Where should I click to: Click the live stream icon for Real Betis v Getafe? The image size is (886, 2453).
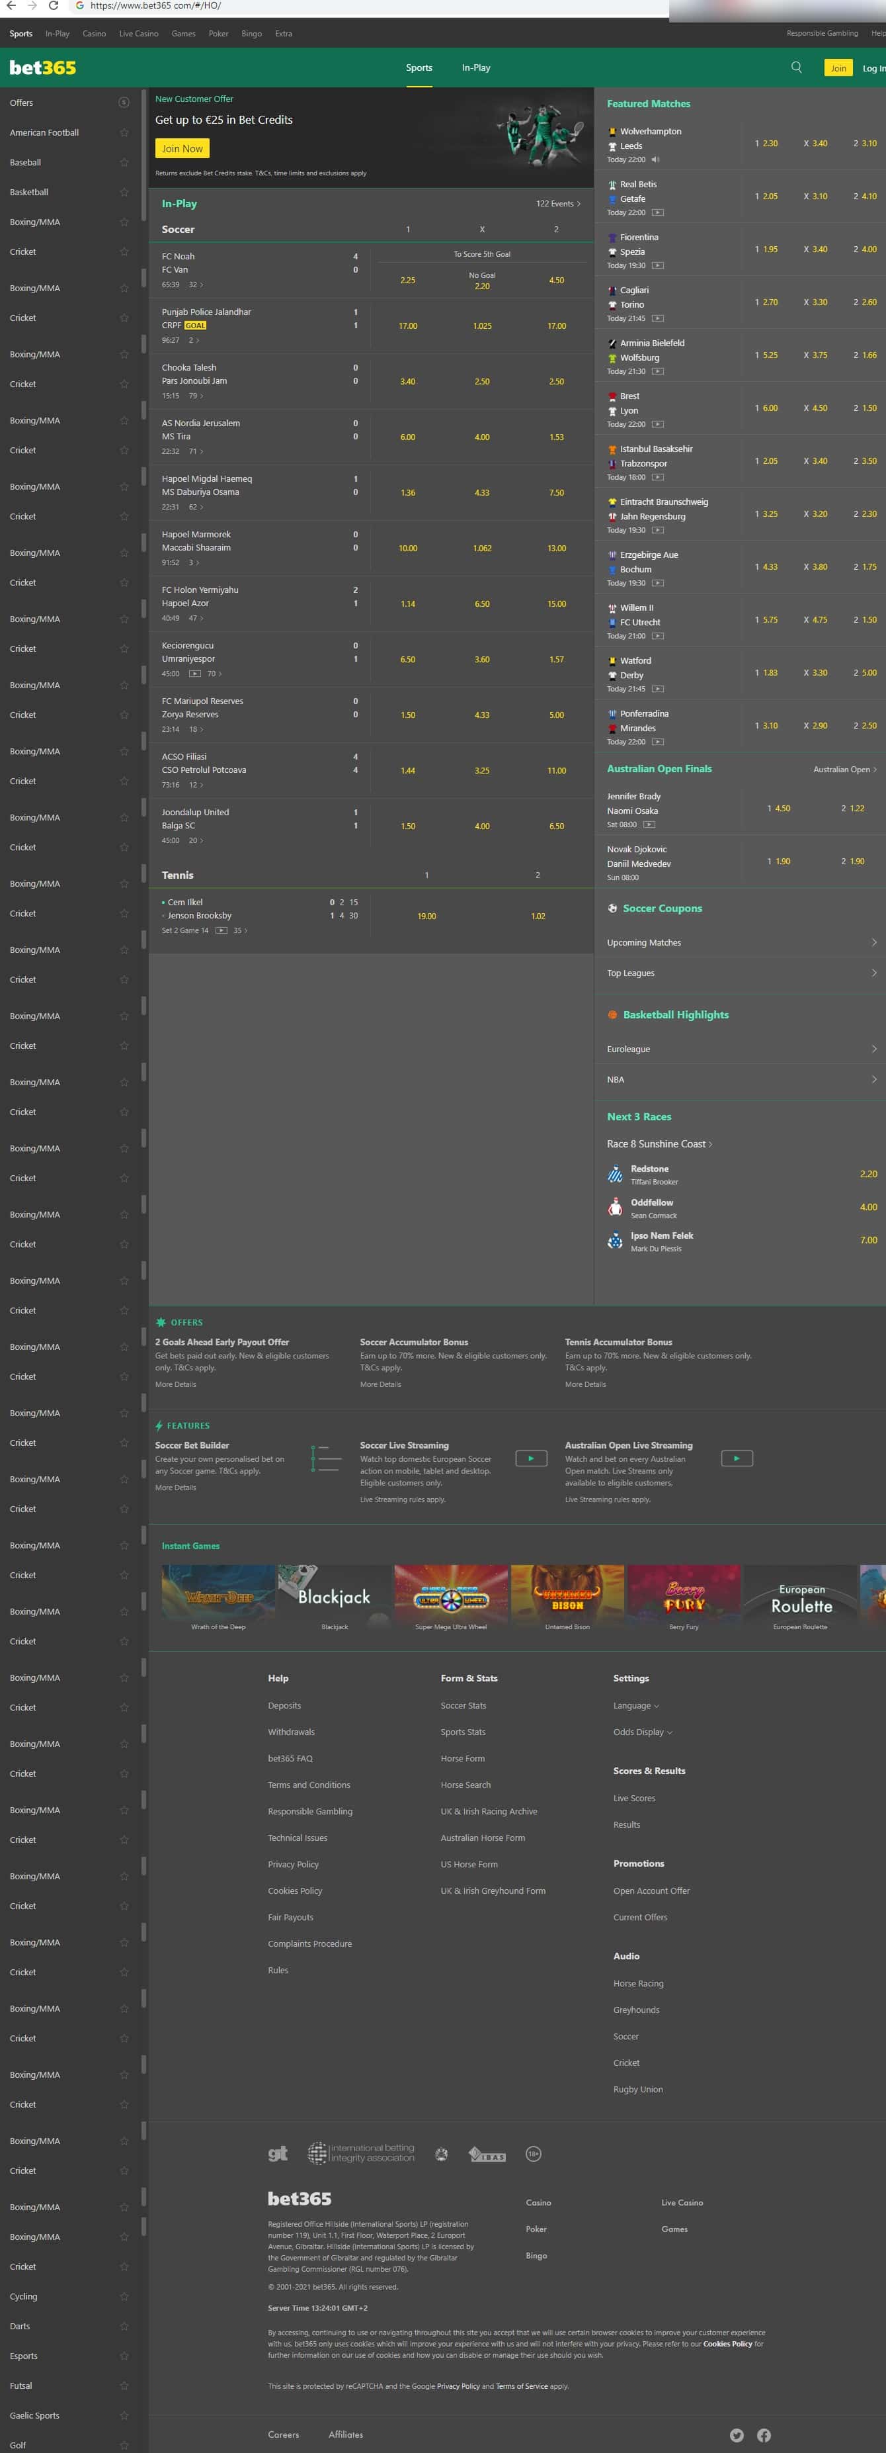pyautogui.click(x=658, y=212)
